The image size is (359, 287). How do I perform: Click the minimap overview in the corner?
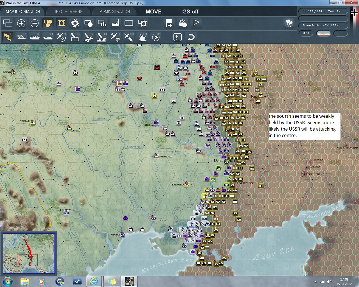tap(29, 253)
